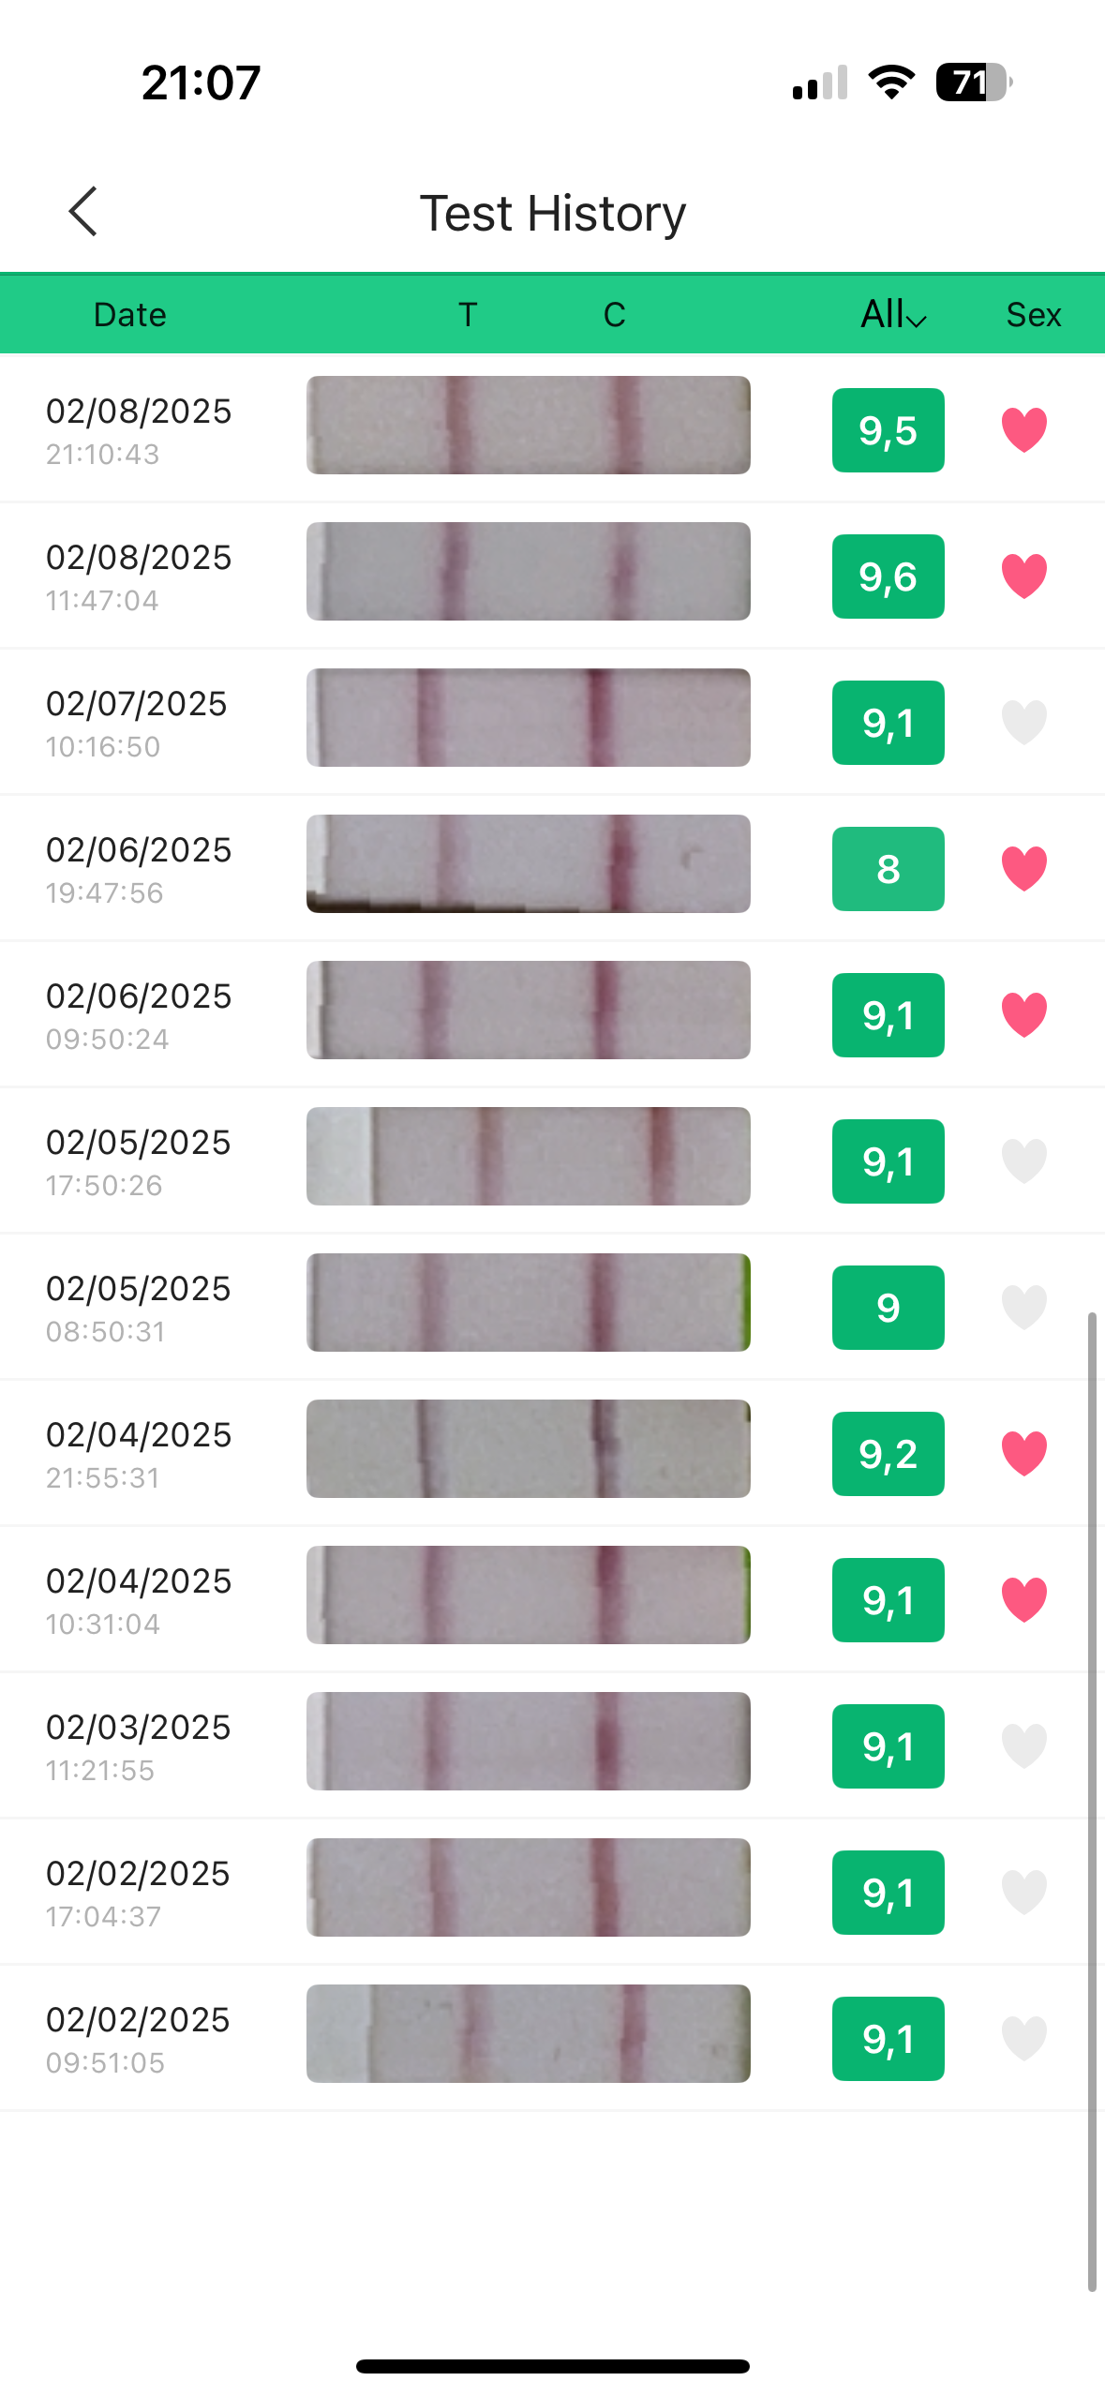
Task: Tap the 9,2 result badge
Action: (888, 1454)
